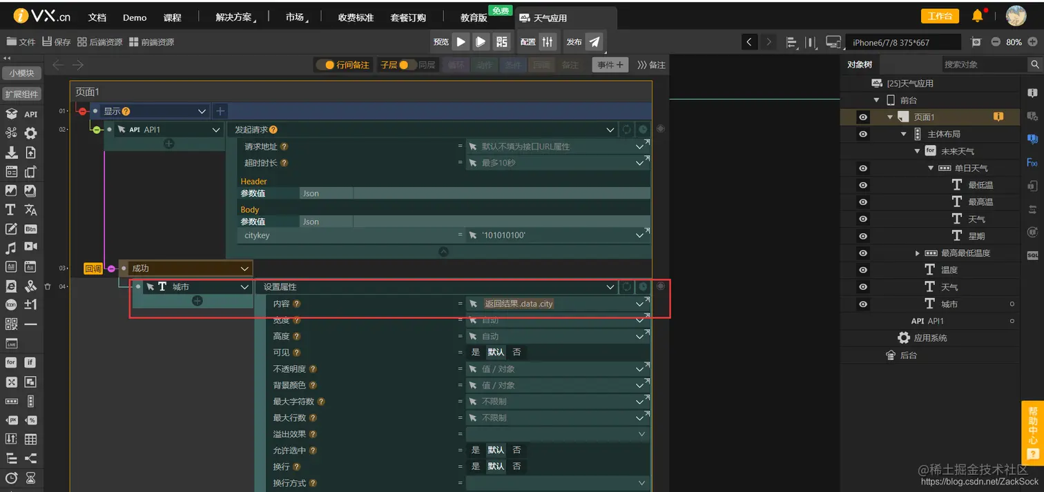The width and height of the screenshot is (1044, 492).
Task: Open the 文档 menu
Action: (x=97, y=17)
